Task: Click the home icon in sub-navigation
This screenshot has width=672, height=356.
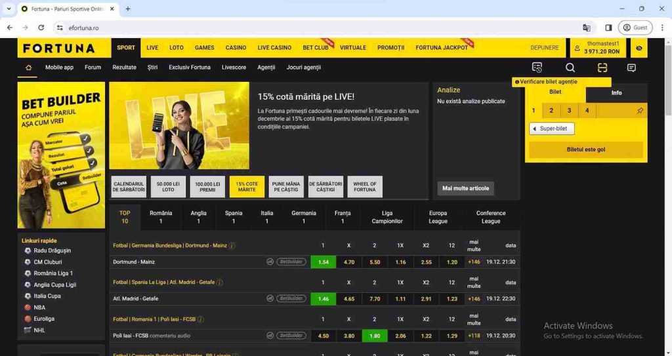Action: (x=28, y=68)
